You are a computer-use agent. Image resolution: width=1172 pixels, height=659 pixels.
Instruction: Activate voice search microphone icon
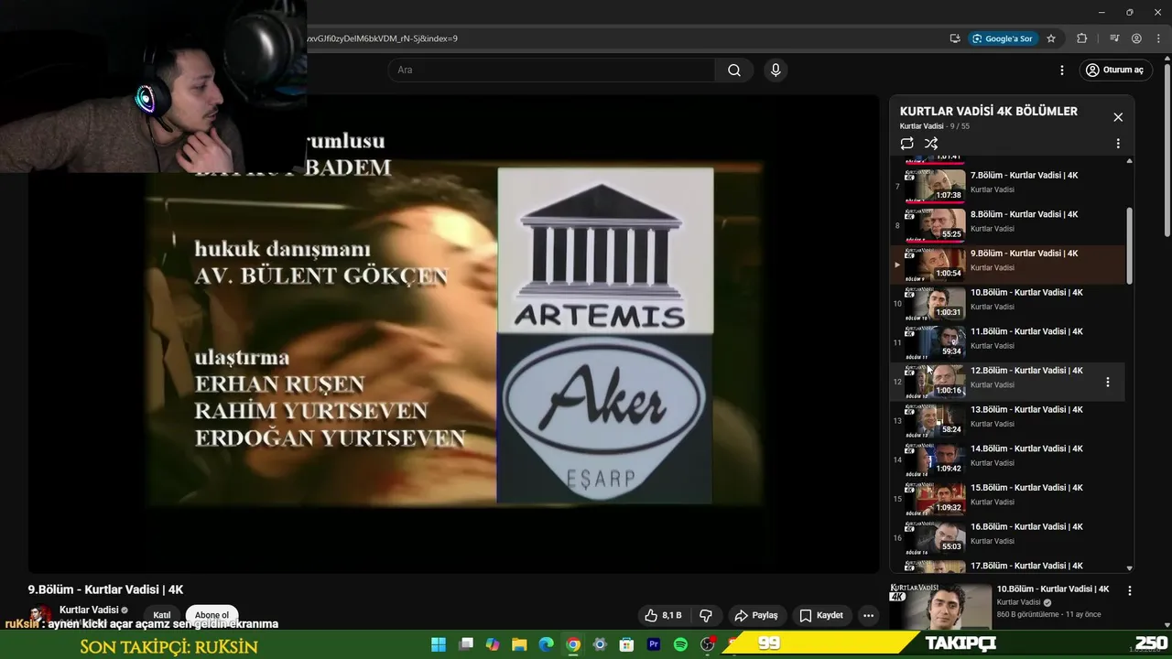776,70
